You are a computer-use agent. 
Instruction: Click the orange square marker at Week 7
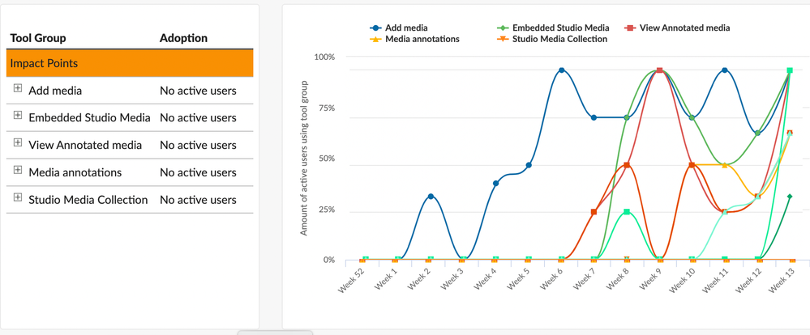[594, 212]
